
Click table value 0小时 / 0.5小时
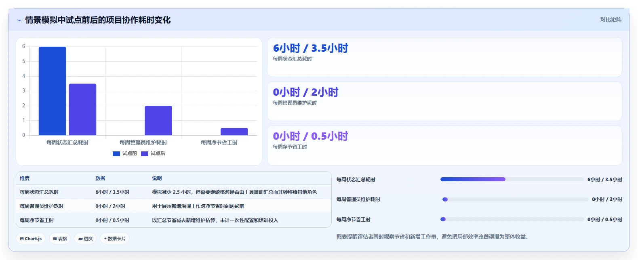[112, 220]
